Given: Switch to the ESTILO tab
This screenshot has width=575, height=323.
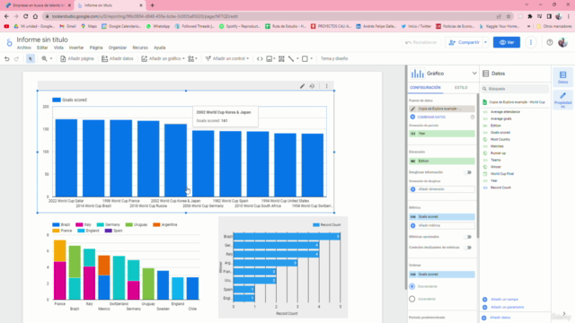Looking at the screenshot, I should pyautogui.click(x=461, y=88).
